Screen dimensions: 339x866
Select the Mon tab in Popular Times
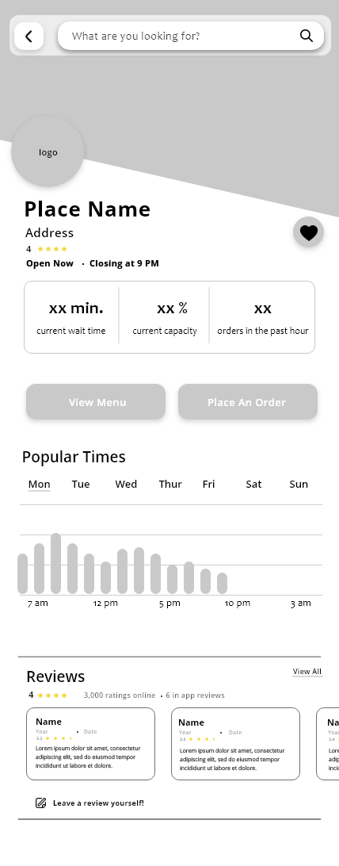pos(39,485)
